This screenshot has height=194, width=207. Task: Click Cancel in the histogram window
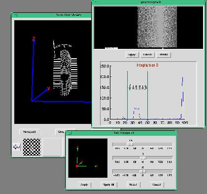click(x=147, y=55)
